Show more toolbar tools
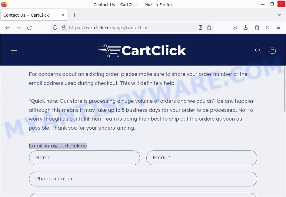This screenshot has width=286, height=197. (268, 28)
